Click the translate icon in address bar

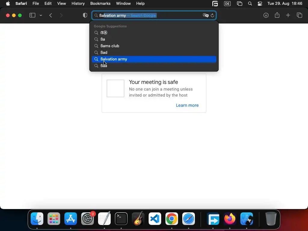click(206, 15)
